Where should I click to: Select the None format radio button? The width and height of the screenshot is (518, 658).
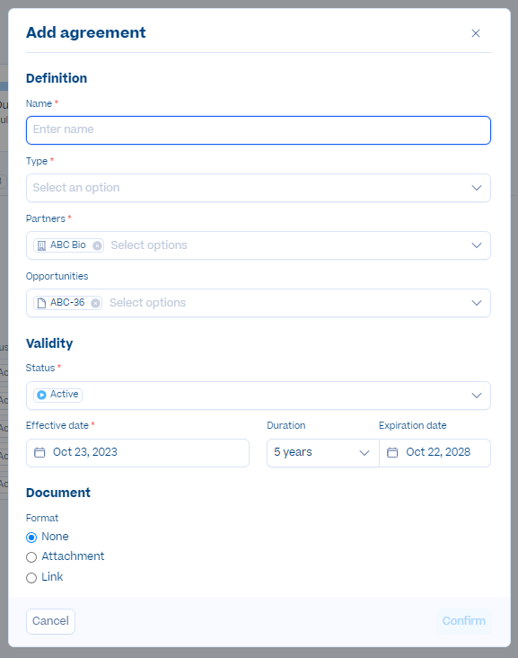pyautogui.click(x=31, y=538)
